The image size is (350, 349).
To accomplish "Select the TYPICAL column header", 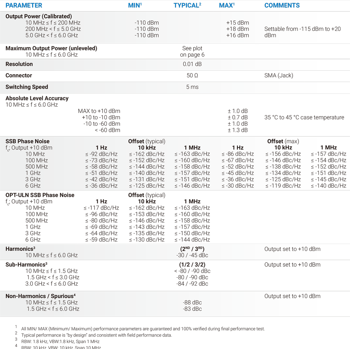I will (187, 6).
